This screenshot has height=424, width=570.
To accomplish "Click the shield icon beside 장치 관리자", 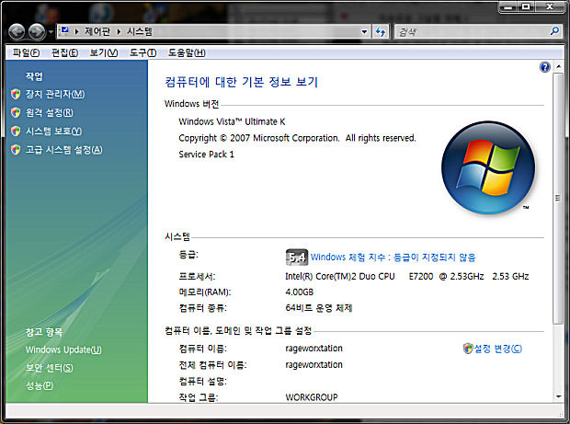I will [x=16, y=94].
